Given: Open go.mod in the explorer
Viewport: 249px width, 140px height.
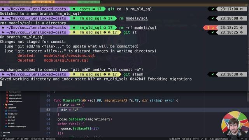Looking at the screenshot, I should [x=11, y=120].
